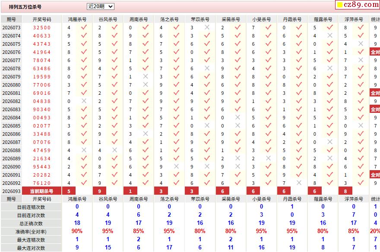Click max streak value 15 under 谷风杀号

click(x=108, y=247)
